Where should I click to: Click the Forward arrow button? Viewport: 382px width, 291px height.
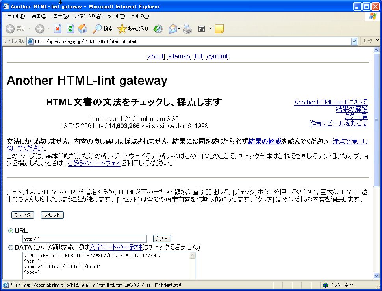point(40,29)
